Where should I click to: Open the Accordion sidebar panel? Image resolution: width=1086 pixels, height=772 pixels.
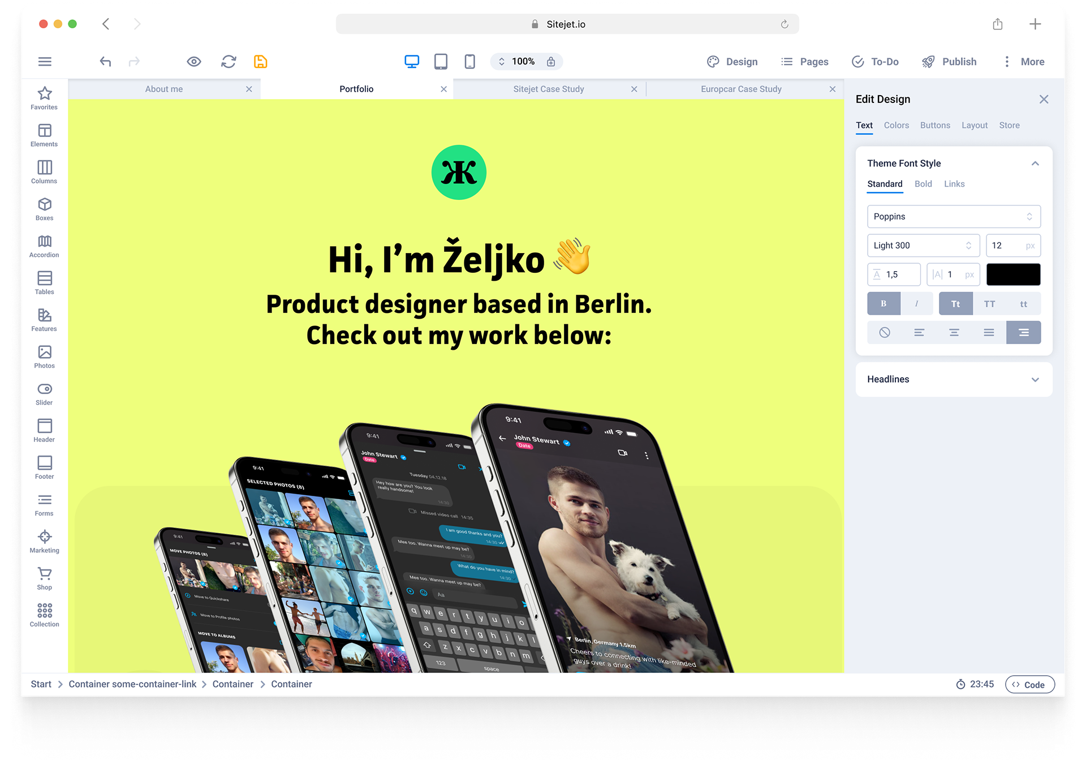(x=44, y=246)
